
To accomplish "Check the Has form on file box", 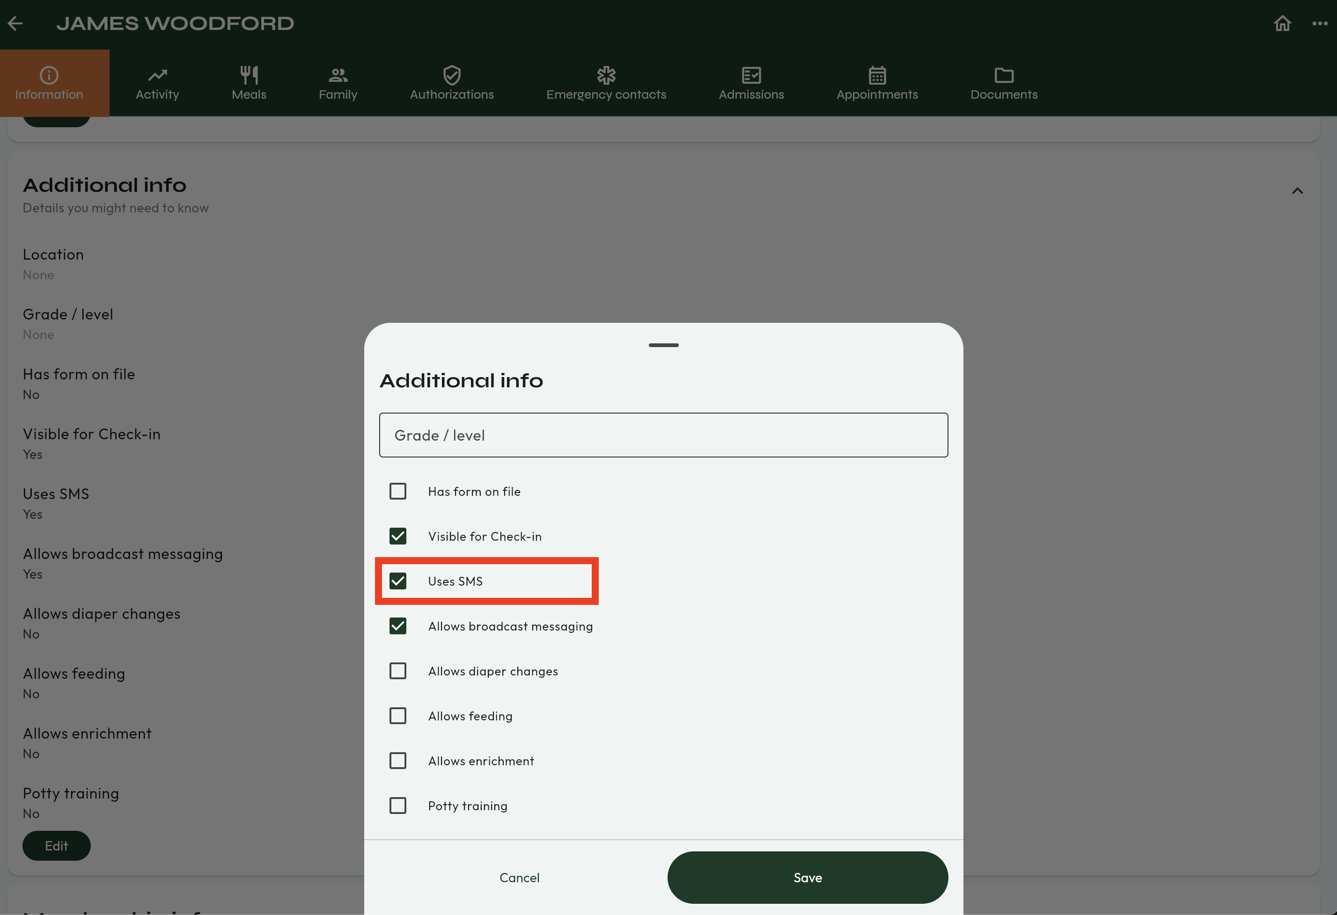I will (397, 491).
